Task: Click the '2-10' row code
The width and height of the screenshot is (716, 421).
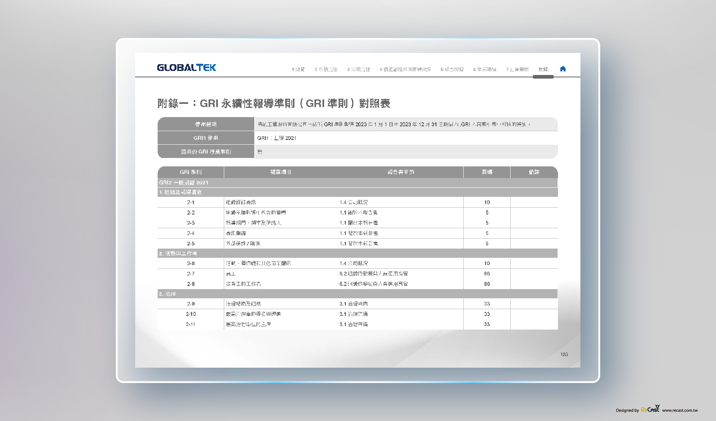Action: point(191,314)
